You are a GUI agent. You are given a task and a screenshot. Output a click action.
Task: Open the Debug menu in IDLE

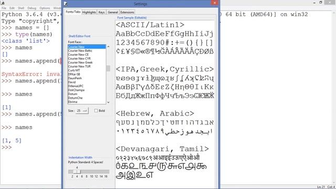coord(31,8)
